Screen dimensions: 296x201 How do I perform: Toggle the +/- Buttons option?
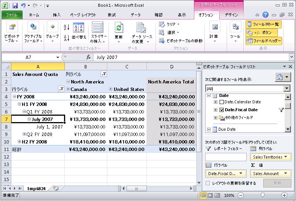[x=262, y=33]
